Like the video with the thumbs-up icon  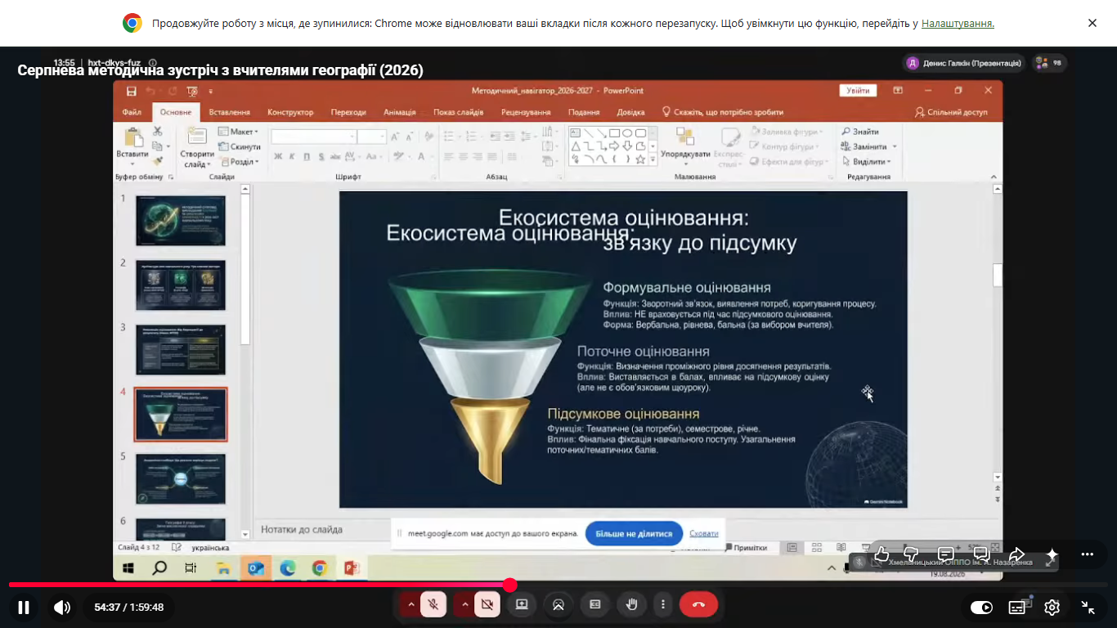coord(881,554)
